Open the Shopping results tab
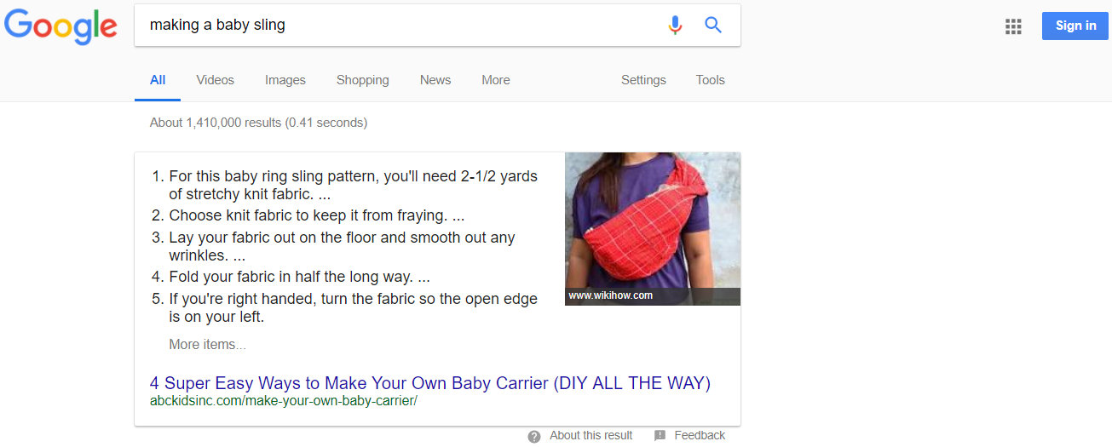 click(362, 80)
